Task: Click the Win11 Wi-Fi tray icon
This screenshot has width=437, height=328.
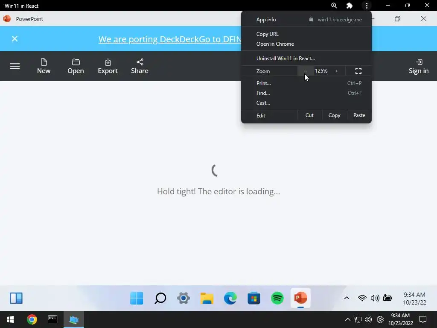Action: pos(362,298)
